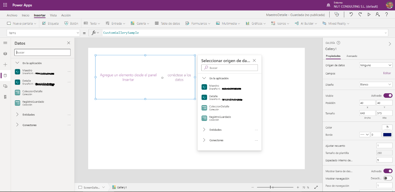The height and width of the screenshot is (192, 395).
Task: Open Advanced tools icon in left rail
Action: click(x=5, y=97)
